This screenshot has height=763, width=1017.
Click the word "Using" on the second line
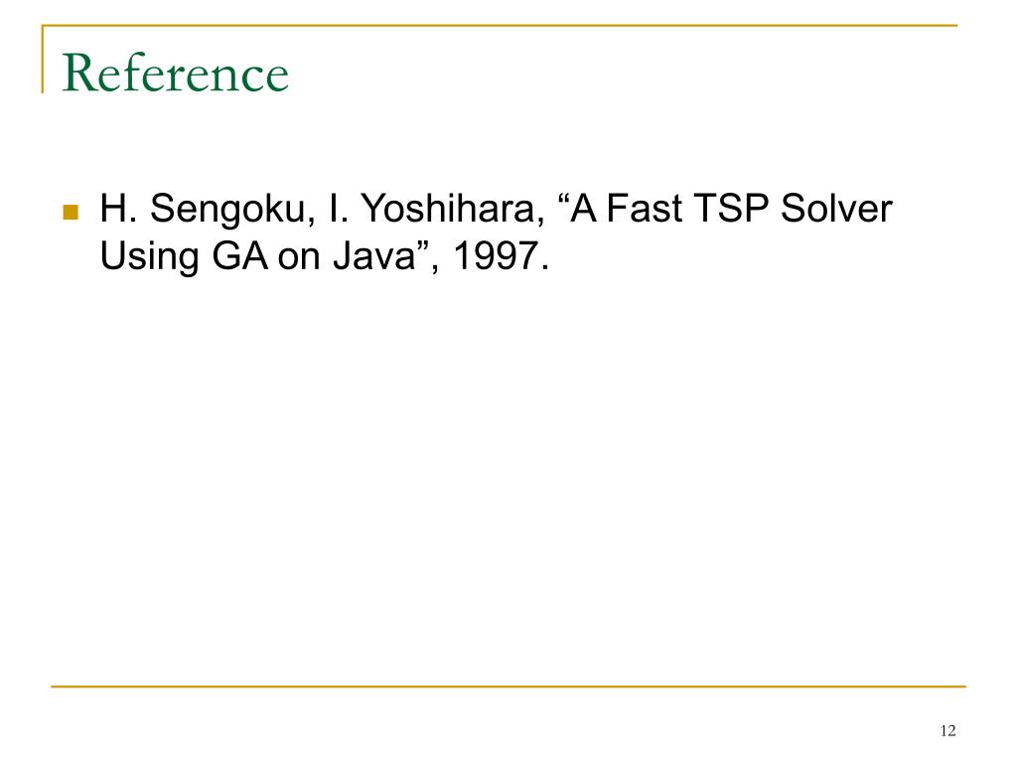tap(150, 257)
